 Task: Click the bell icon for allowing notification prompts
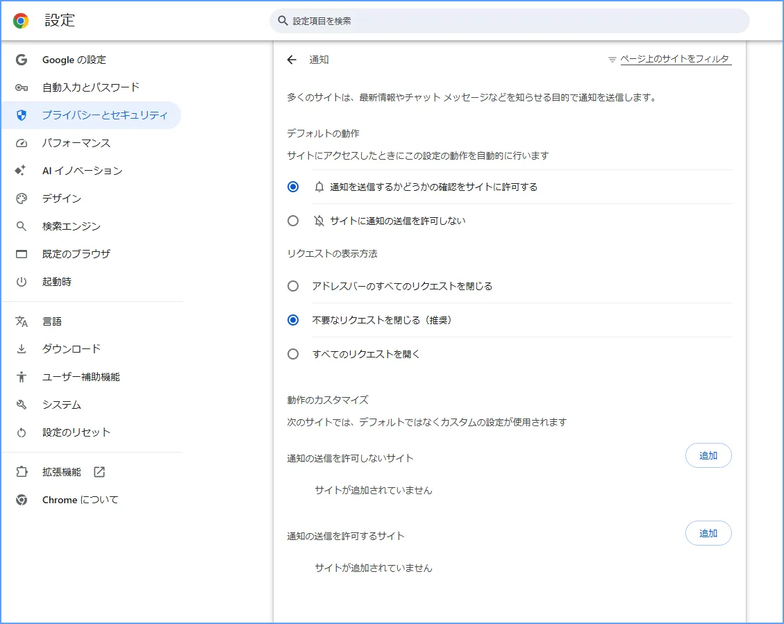(319, 187)
